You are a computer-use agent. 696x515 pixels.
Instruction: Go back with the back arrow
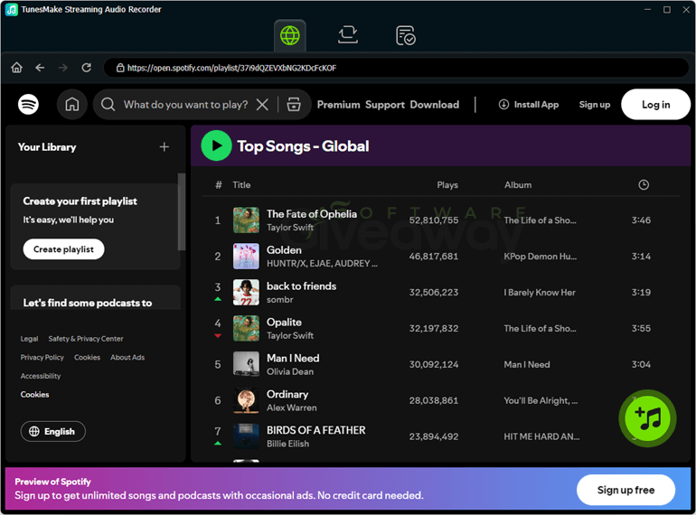pos(40,68)
